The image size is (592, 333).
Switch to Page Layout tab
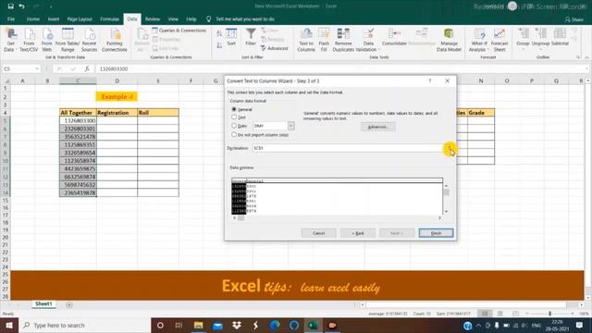pos(80,18)
